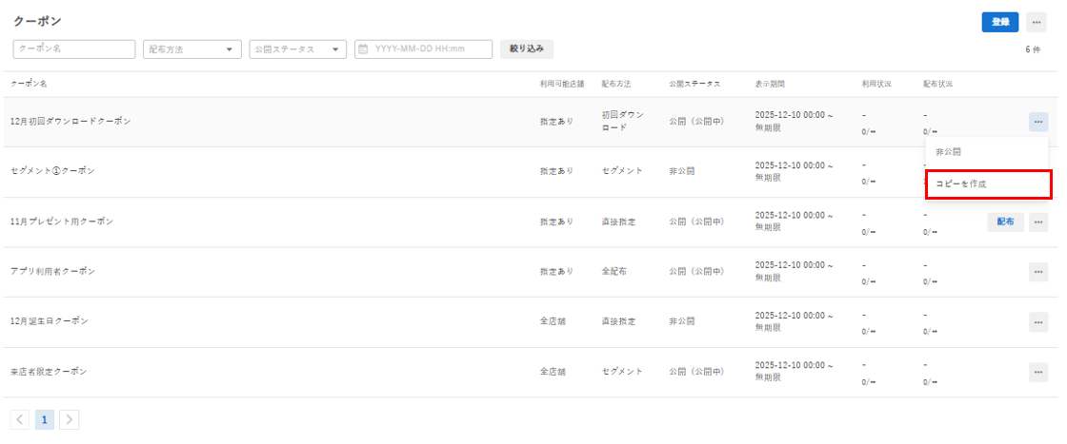Image resolution: width=1067 pixels, height=444 pixels.
Task: Click the 表示期間 column header
Action: (x=770, y=85)
